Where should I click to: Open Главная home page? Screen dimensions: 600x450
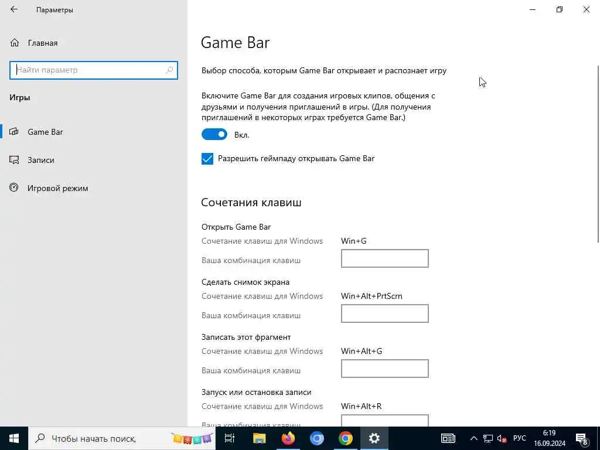tap(34, 43)
